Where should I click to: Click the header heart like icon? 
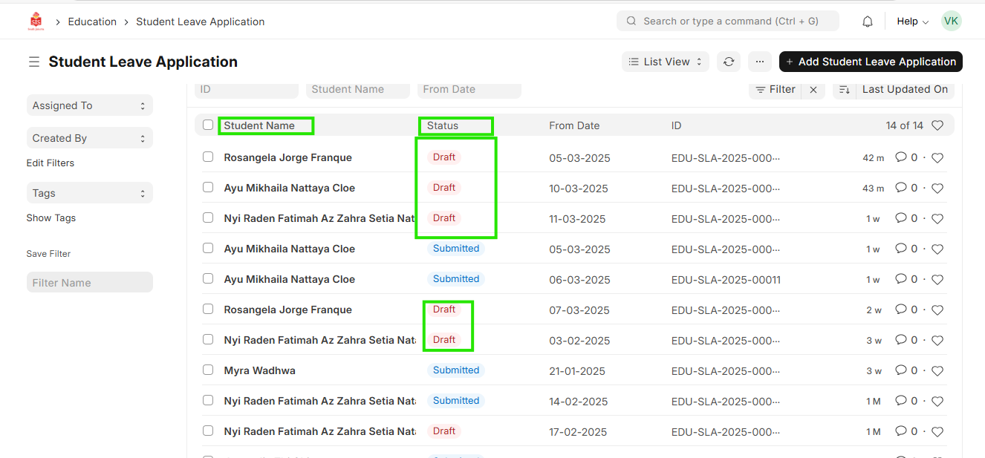937,125
